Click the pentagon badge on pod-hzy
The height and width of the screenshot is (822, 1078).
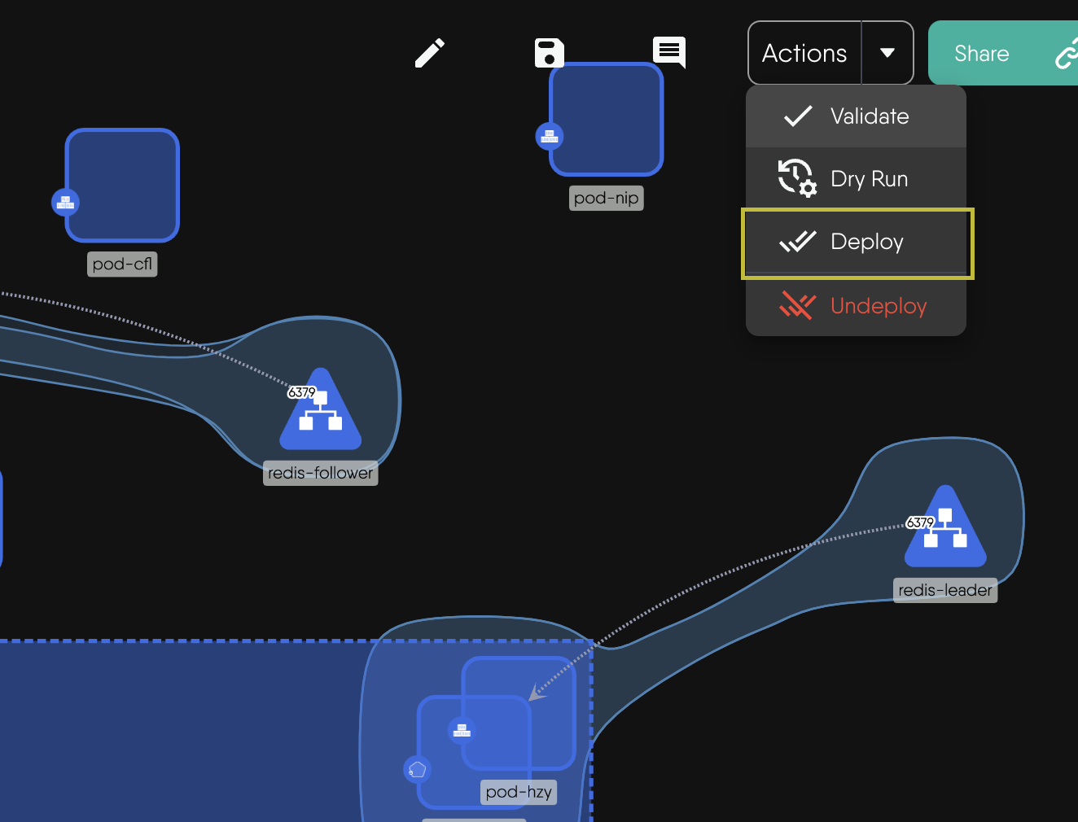(x=417, y=769)
